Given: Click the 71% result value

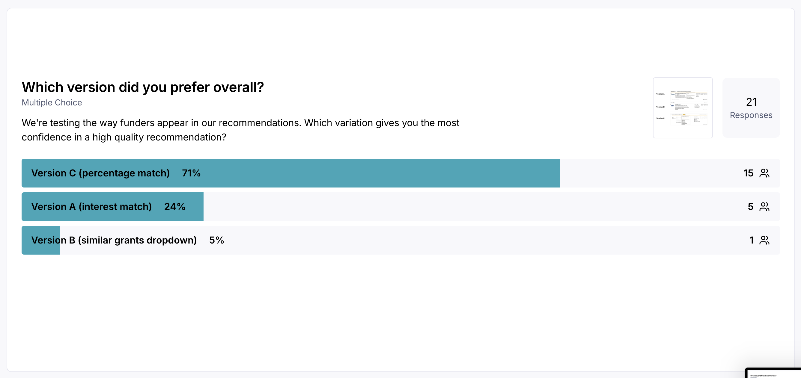Looking at the screenshot, I should tap(191, 173).
